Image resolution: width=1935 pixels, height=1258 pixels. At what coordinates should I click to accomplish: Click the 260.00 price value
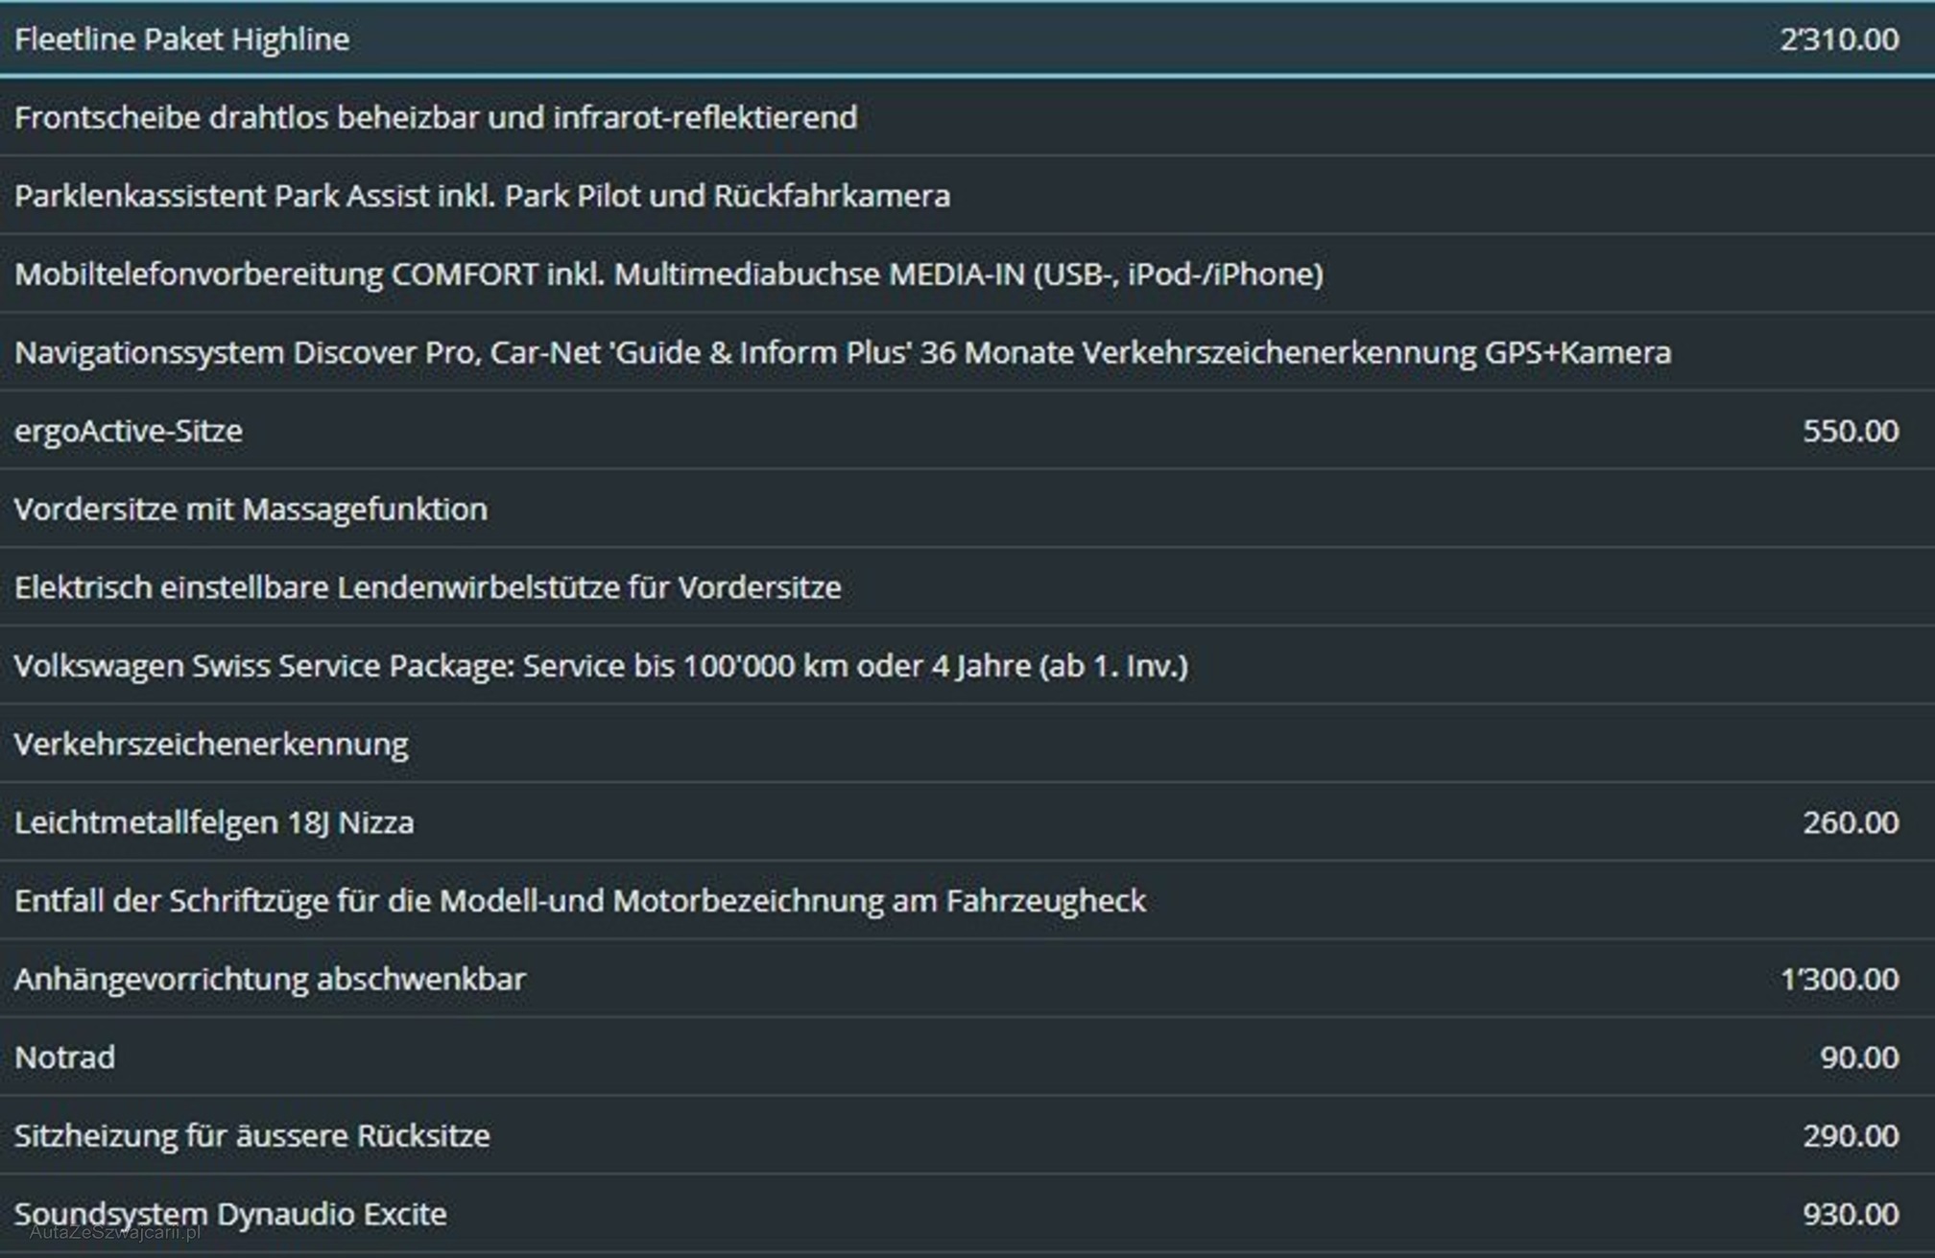pos(1851,822)
